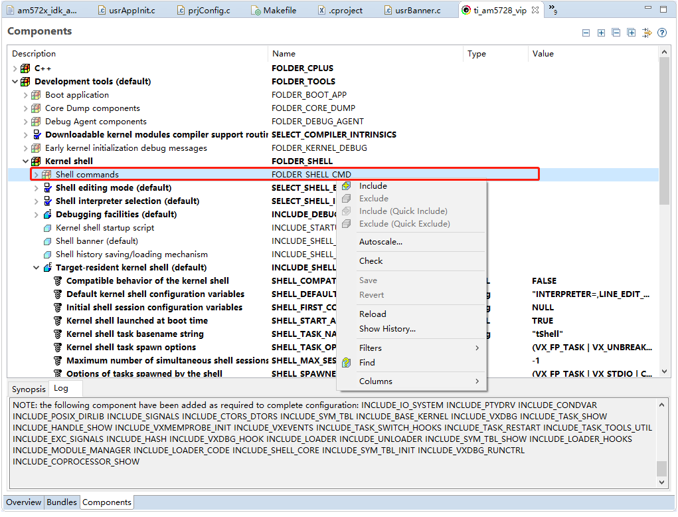Image resolution: width=678 pixels, height=517 pixels.
Task: Switch to the Bundles tab
Action: [61, 502]
